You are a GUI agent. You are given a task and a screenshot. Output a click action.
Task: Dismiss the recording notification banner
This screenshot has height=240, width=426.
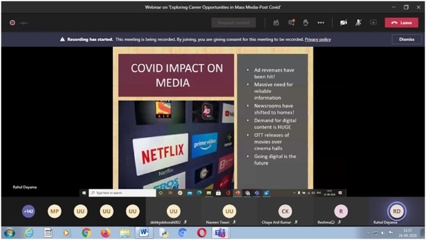pos(407,39)
